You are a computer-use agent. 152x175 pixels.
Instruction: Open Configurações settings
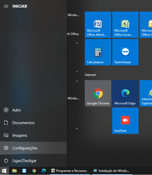pyautogui.click(x=33, y=148)
